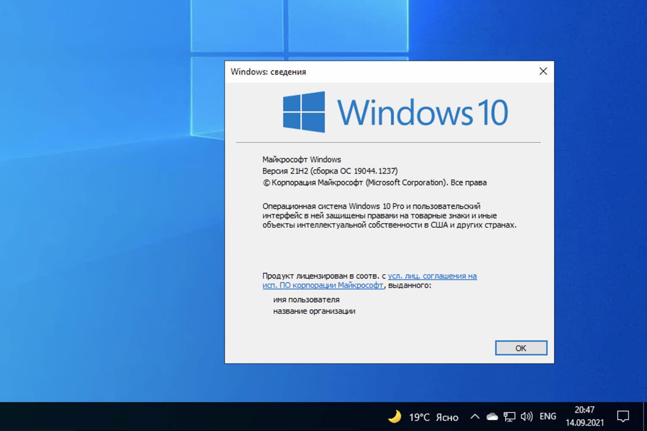
Task: Click the date 14.09.2021 in taskbar
Action: pos(585,423)
